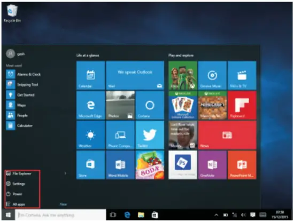Open the Action Center notifications icon
This screenshot has width=294, height=221.
click(252, 215)
